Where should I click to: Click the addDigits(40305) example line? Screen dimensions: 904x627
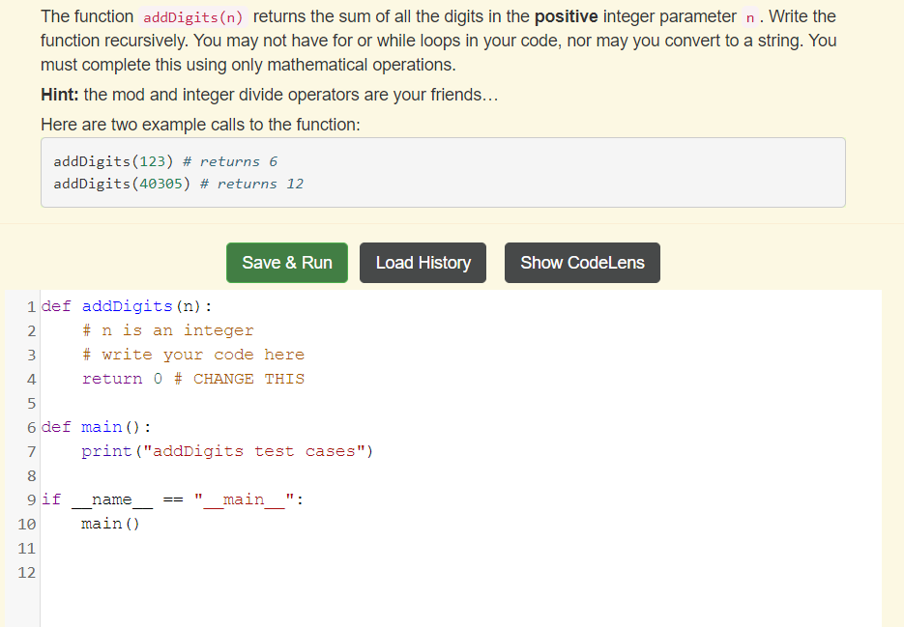tap(179, 184)
